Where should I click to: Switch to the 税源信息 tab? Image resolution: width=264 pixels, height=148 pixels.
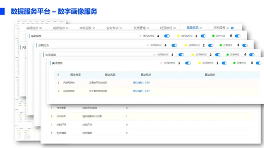pos(61,28)
